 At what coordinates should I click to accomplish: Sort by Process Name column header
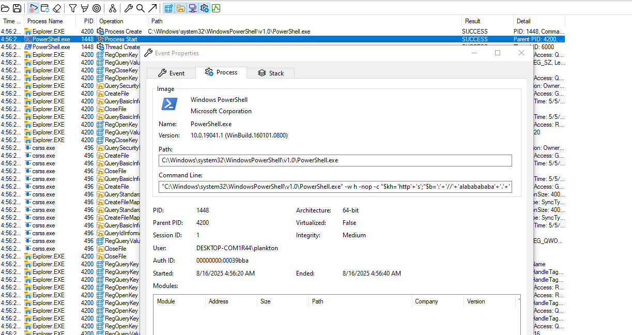pos(50,21)
